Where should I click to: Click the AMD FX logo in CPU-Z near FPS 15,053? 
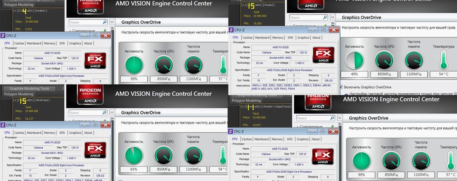click(323, 55)
